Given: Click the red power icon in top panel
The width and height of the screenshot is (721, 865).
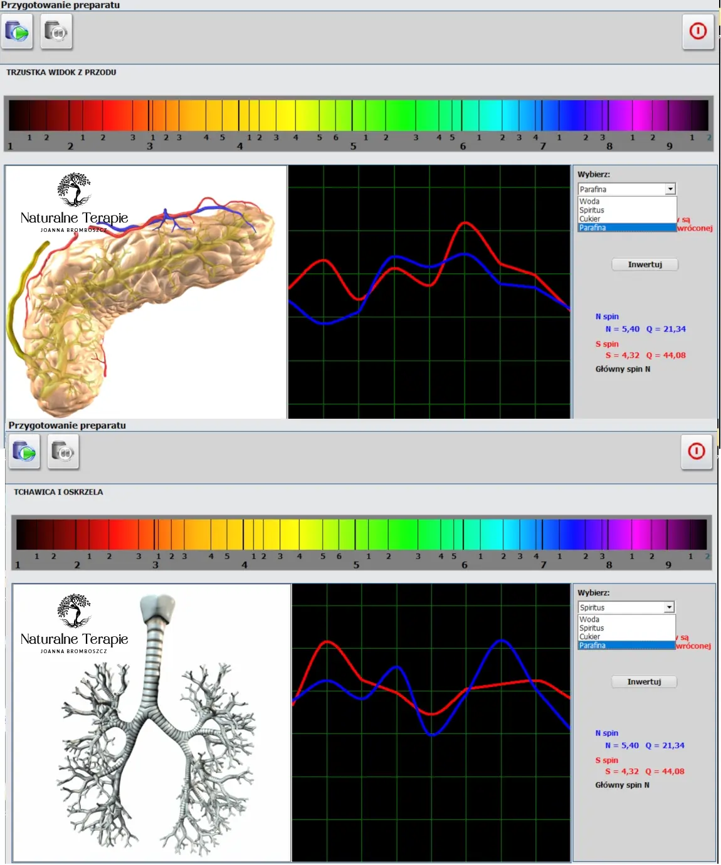Looking at the screenshot, I should (698, 31).
